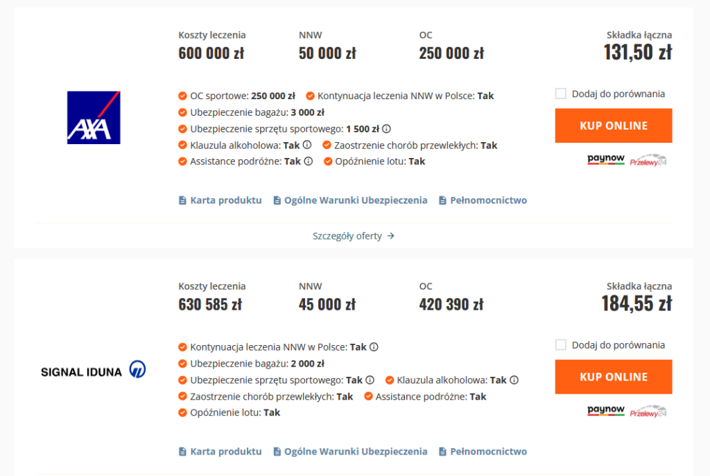Click info icon beside Signal Iduna Kontynuacja leczenia NNW
The width and height of the screenshot is (710, 476).
click(x=374, y=347)
